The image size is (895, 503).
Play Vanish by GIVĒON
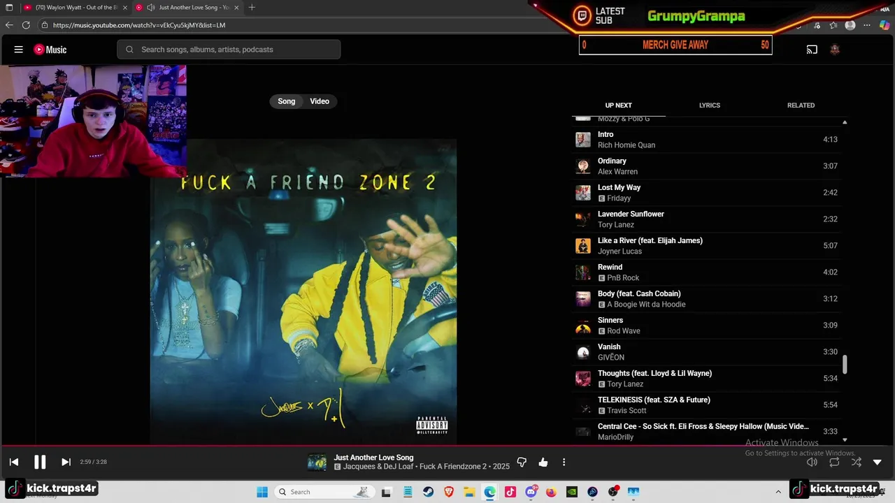pyautogui.click(x=706, y=352)
